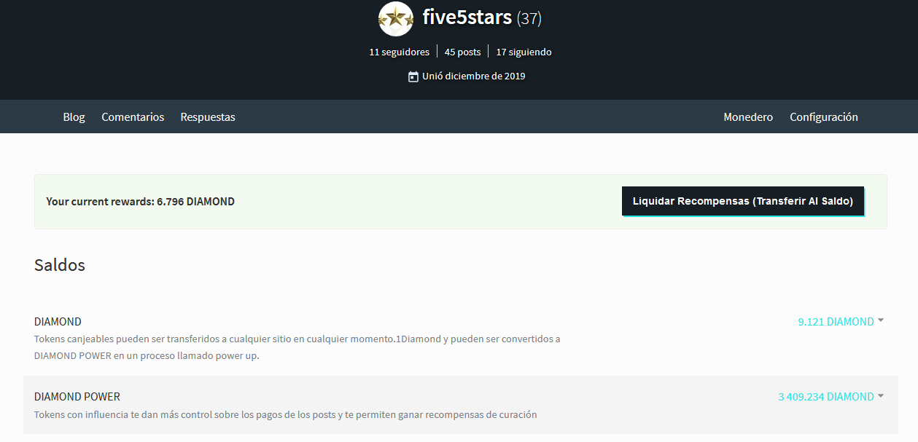View the 17 siguiendo list
This screenshot has width=918, height=442.
coord(524,52)
